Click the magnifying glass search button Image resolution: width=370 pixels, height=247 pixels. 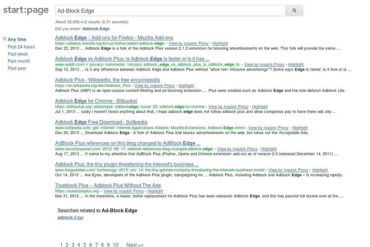294,11
